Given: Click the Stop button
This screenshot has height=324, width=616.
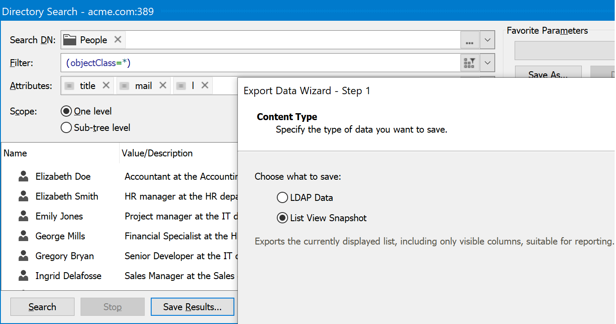Looking at the screenshot, I should [113, 307].
